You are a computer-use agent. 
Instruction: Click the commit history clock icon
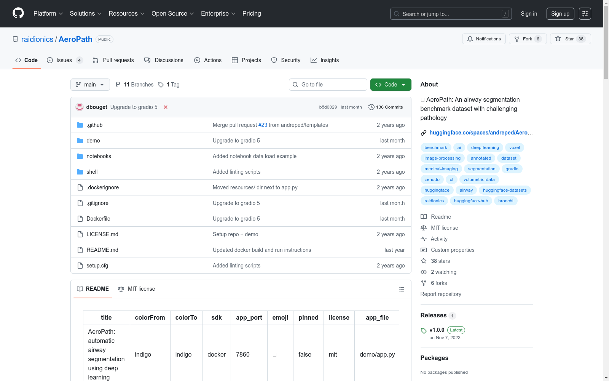click(371, 107)
